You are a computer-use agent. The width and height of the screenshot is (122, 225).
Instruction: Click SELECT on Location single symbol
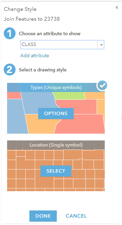56,171
